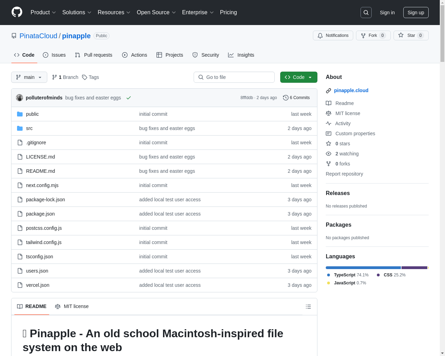Click the MIT license scale icon in About
The height and width of the screenshot is (356, 445).
[x=329, y=113]
